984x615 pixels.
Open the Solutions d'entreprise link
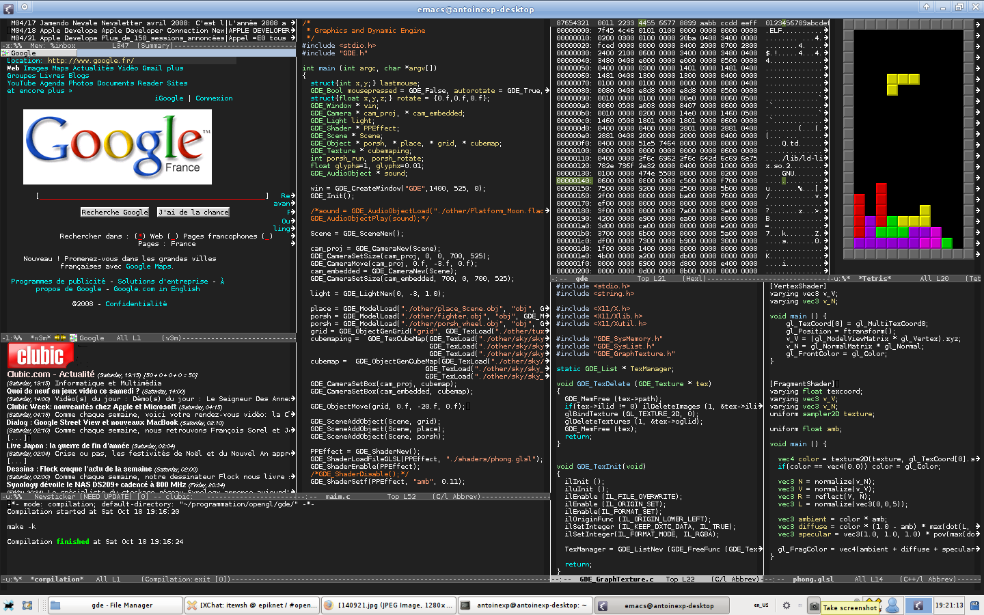(x=163, y=282)
